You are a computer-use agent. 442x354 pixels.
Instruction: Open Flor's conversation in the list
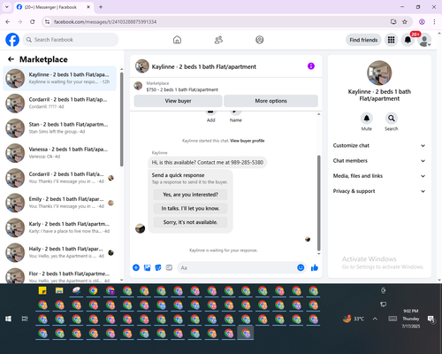[x=59, y=275]
